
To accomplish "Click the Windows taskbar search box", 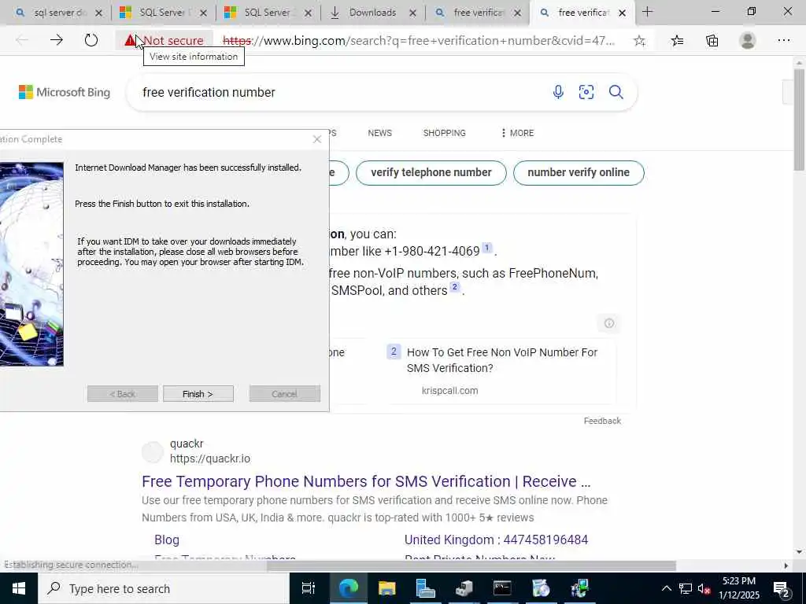I will click(164, 588).
